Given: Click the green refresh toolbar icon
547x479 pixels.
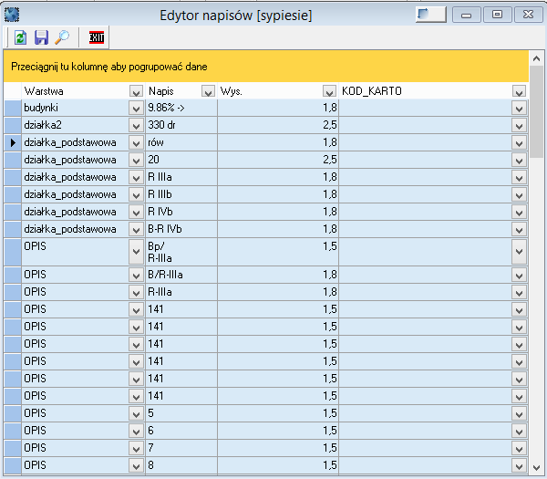Looking at the screenshot, I should click(x=20, y=37).
